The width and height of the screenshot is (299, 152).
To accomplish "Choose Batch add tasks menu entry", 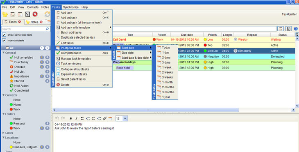I will pyautogui.click(x=84, y=32).
